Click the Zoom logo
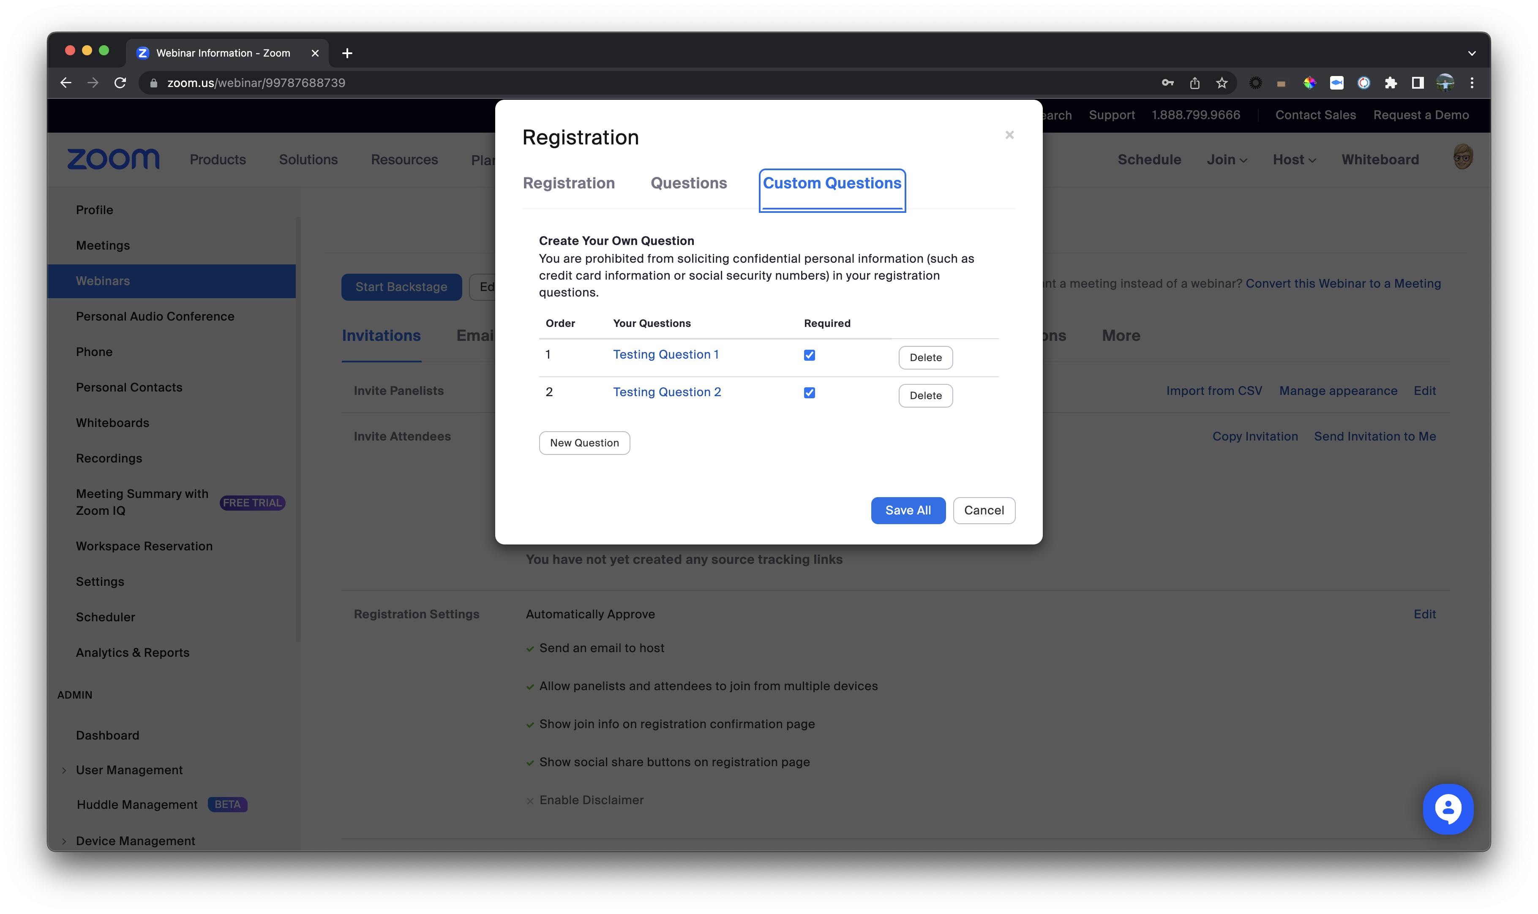 (x=113, y=159)
